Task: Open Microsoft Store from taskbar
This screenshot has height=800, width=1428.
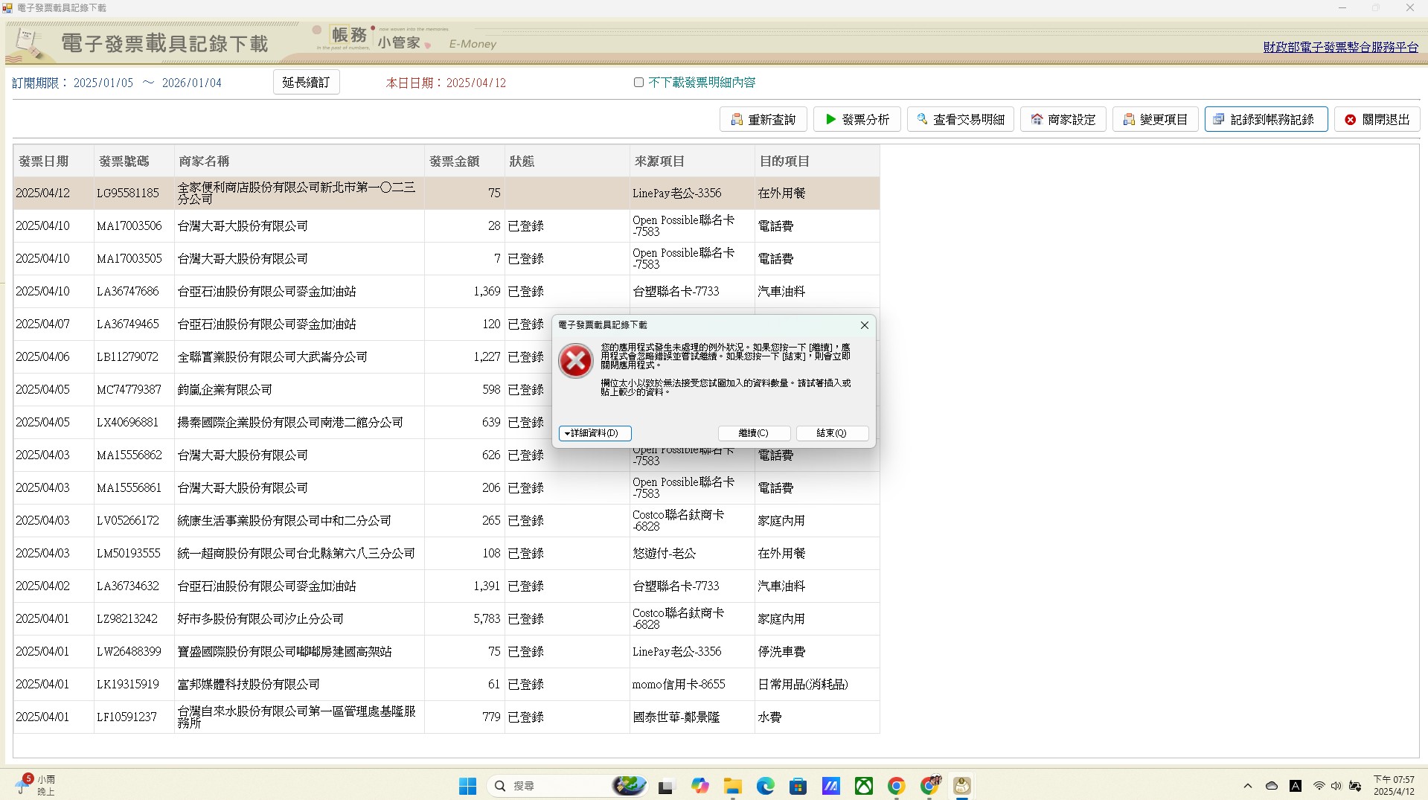Action: coord(798,786)
